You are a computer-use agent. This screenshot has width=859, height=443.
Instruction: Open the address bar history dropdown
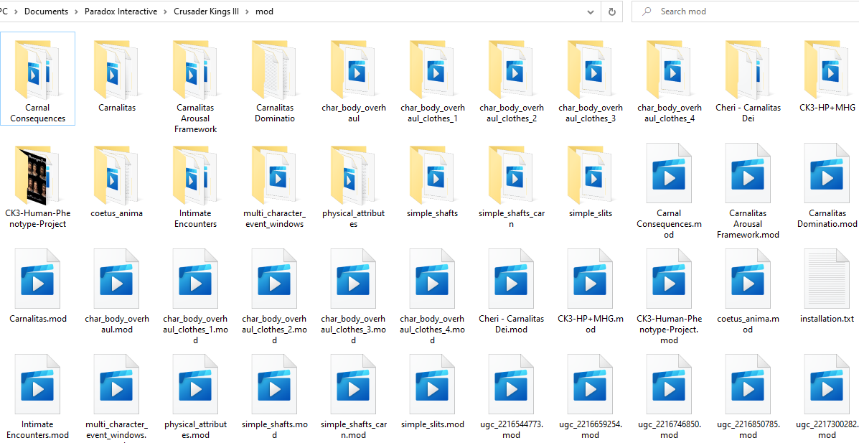point(591,11)
